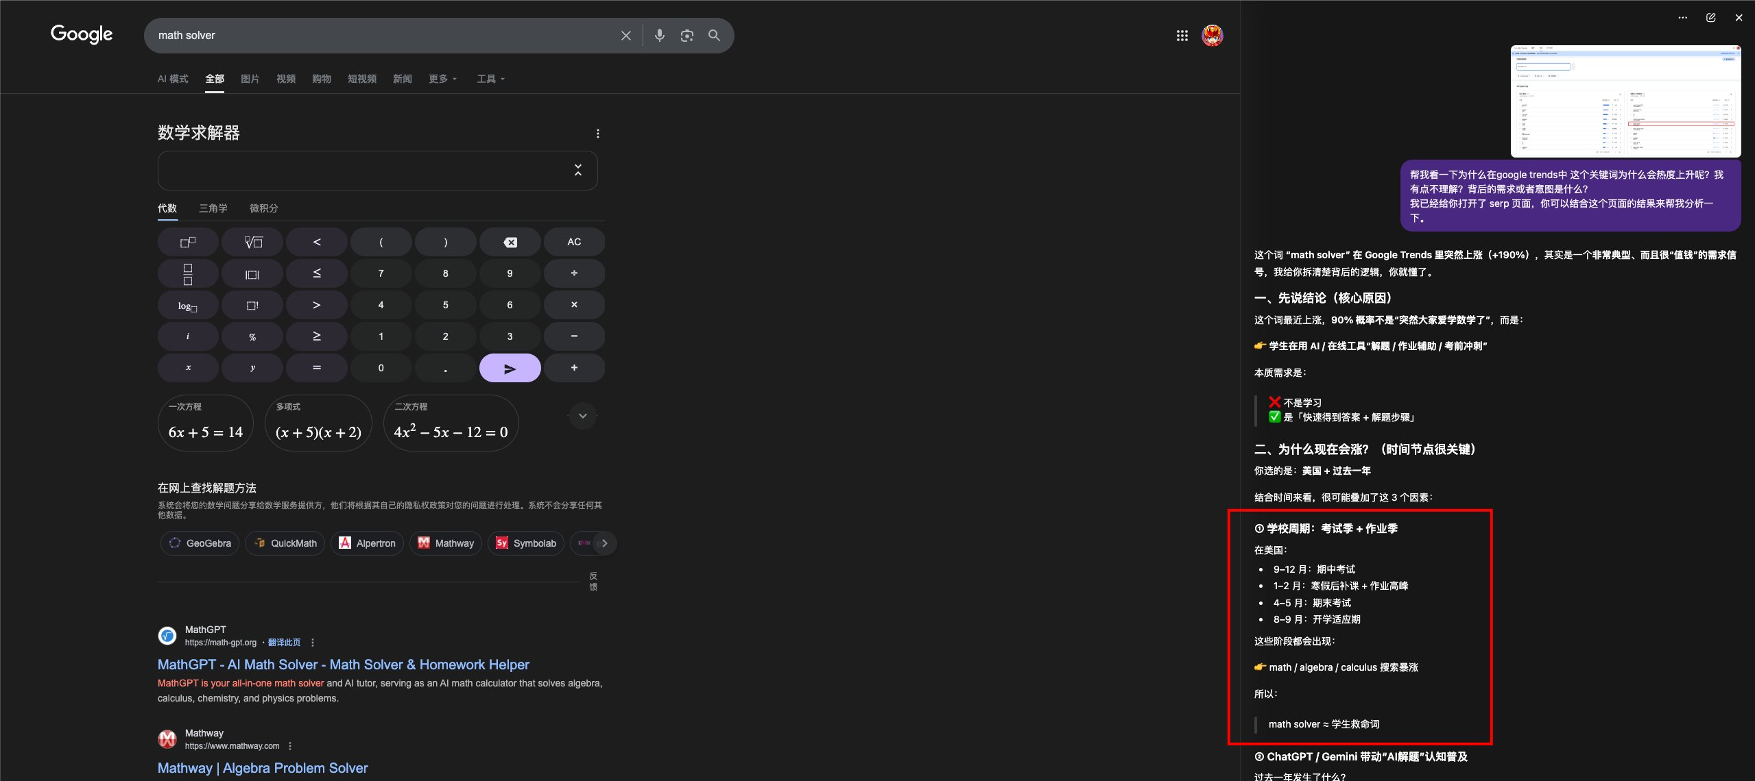Open the Google apps grid
Screen dimensions: 1755x781
click(1182, 36)
